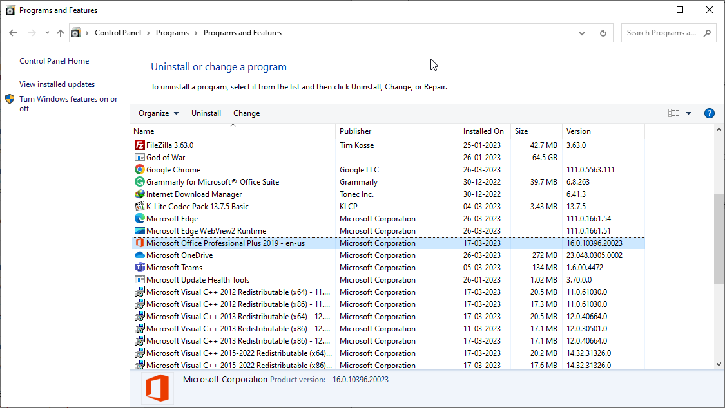The width and height of the screenshot is (725, 408).
Task: Click the Visual C++ 2012 (x64) installer icon
Action: (x=139, y=292)
